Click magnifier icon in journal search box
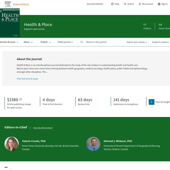This screenshot has height=170, width=170. [82, 42]
